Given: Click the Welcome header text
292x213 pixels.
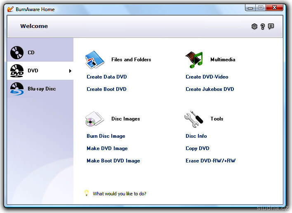Looking at the screenshot, I should [34, 26].
